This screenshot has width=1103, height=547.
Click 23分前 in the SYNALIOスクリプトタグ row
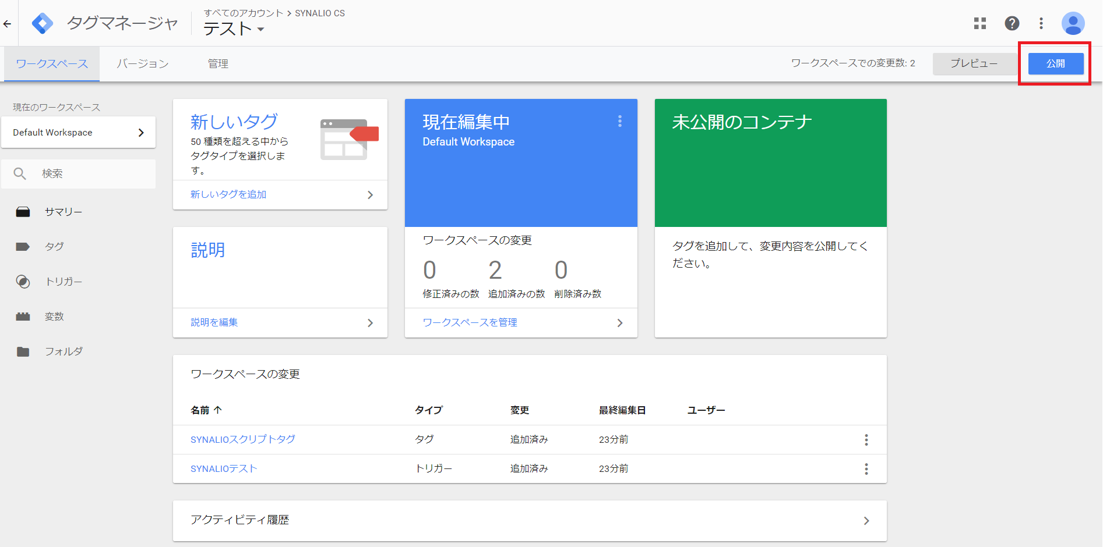614,439
